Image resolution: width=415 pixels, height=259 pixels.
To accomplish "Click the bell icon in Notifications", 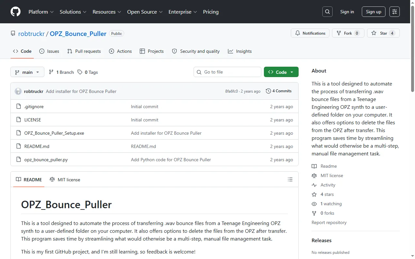I will click(x=298, y=33).
